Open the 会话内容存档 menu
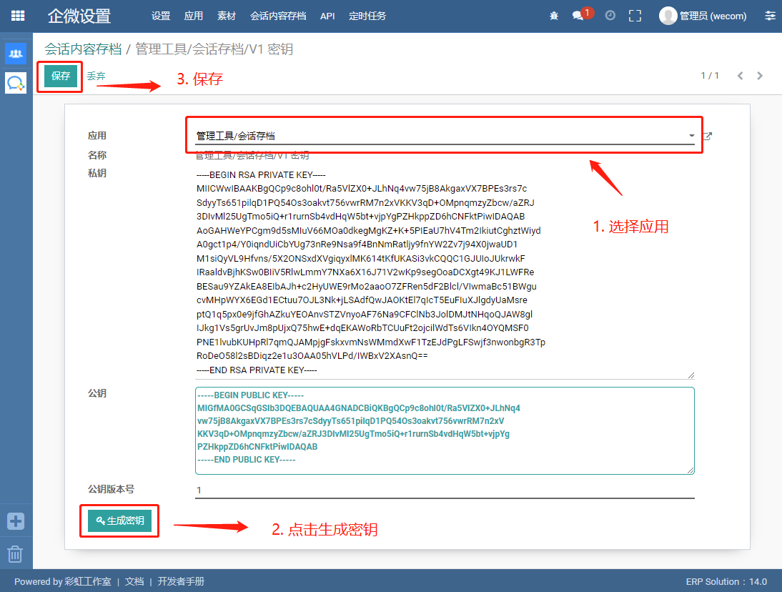782x592 pixels. (x=278, y=16)
